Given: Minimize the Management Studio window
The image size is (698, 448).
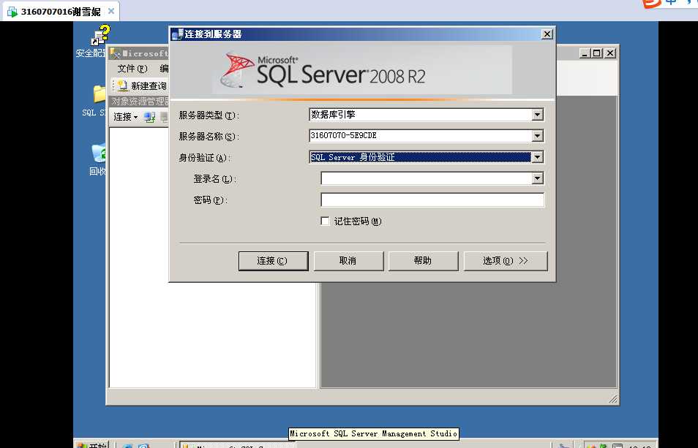Looking at the screenshot, I should point(585,53).
